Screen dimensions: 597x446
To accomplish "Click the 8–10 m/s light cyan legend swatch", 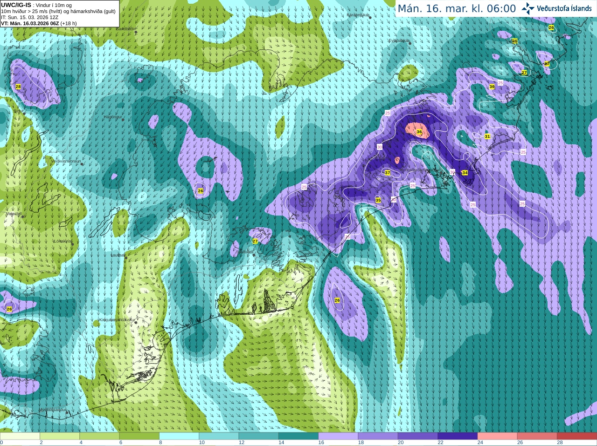I will 179,436.
